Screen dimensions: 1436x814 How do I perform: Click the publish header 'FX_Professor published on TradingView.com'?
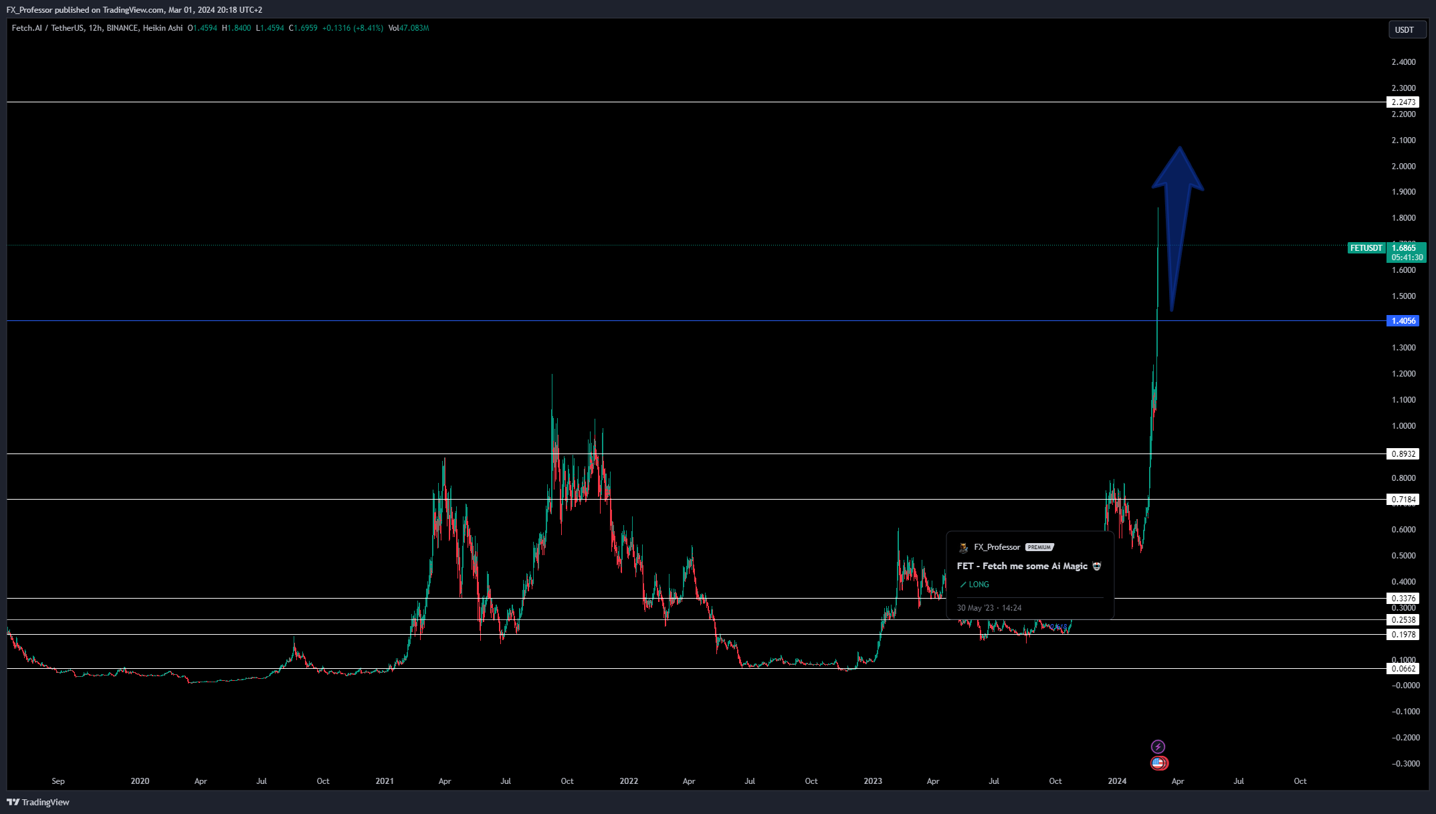85,10
